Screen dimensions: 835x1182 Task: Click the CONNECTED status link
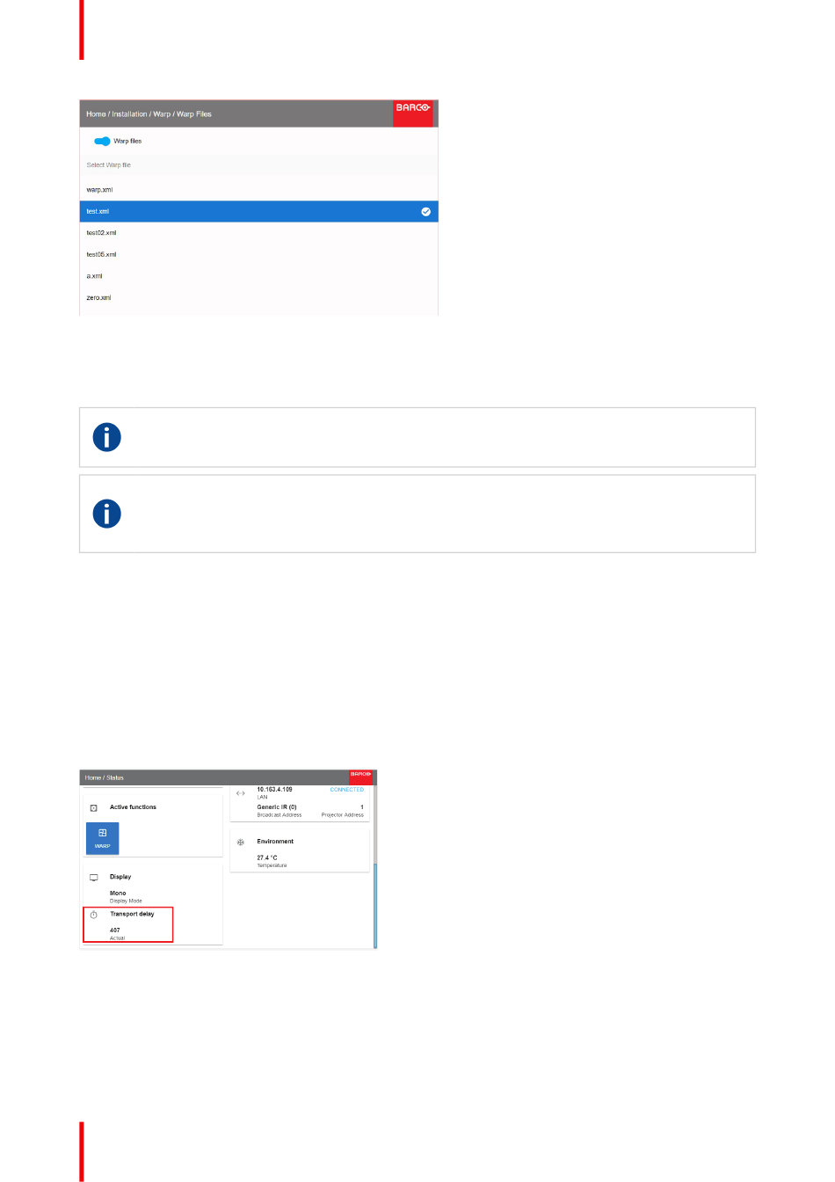point(346,790)
